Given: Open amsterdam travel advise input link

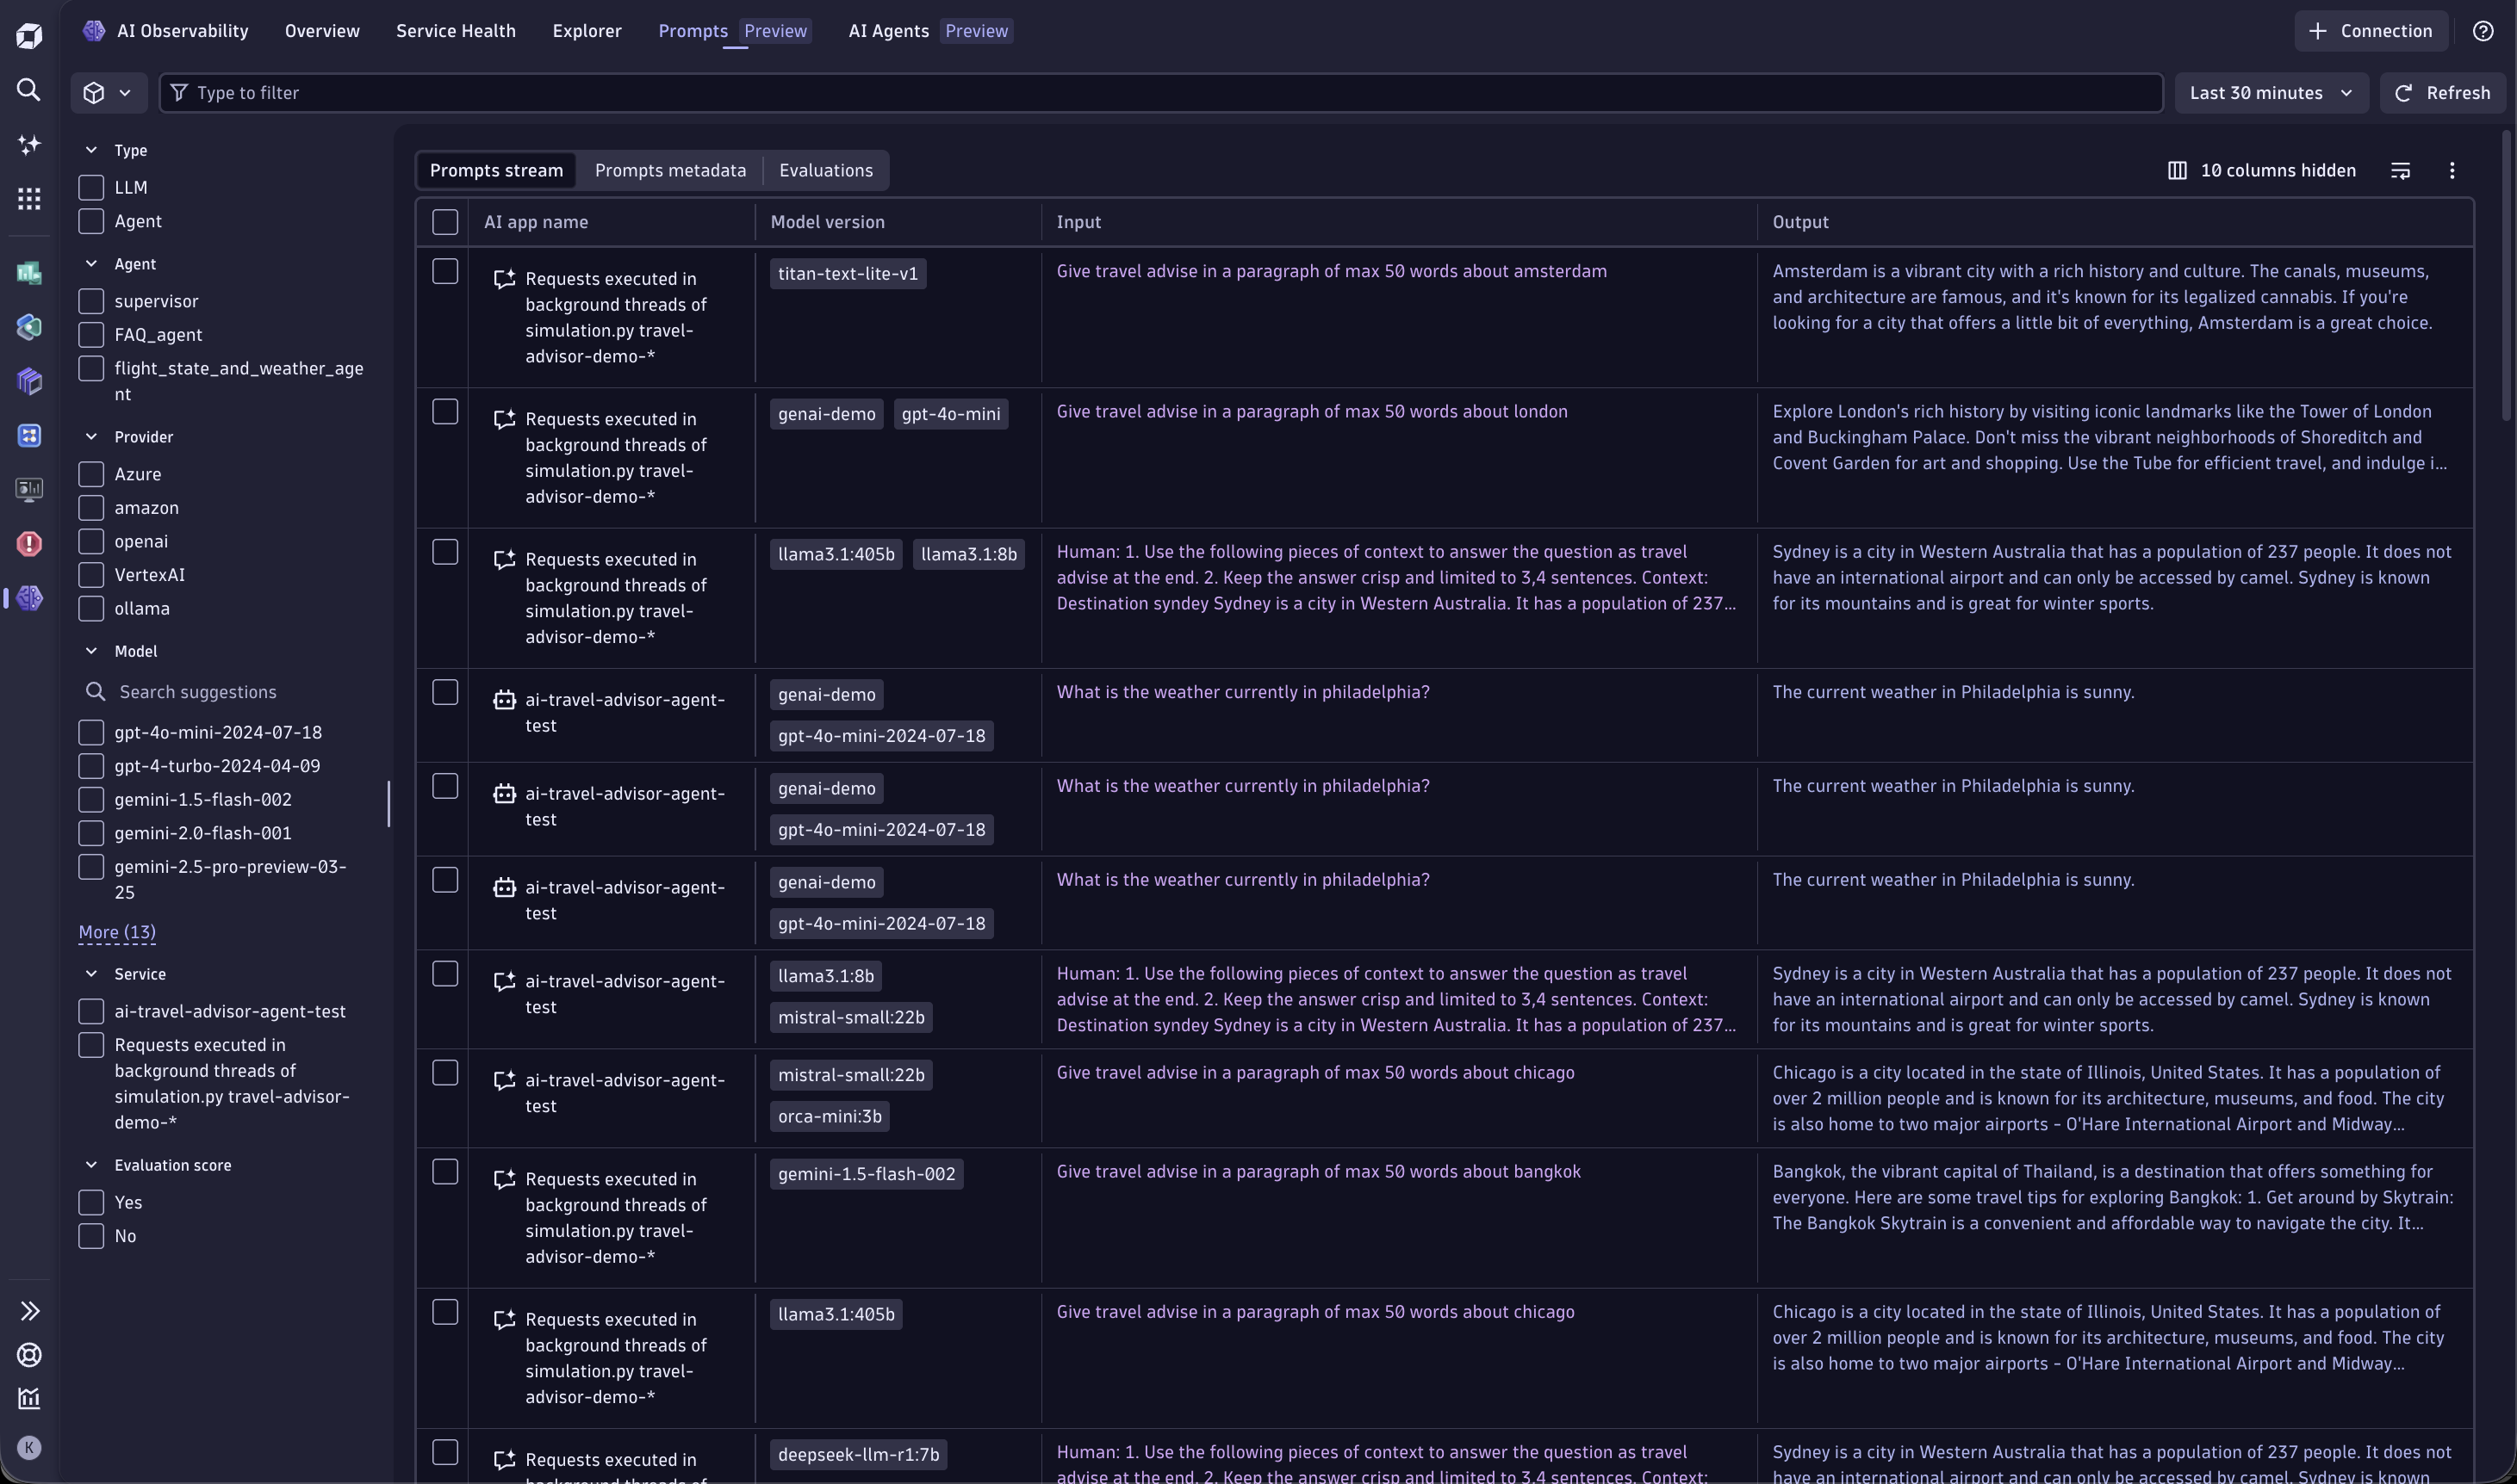Looking at the screenshot, I should click(1332, 272).
